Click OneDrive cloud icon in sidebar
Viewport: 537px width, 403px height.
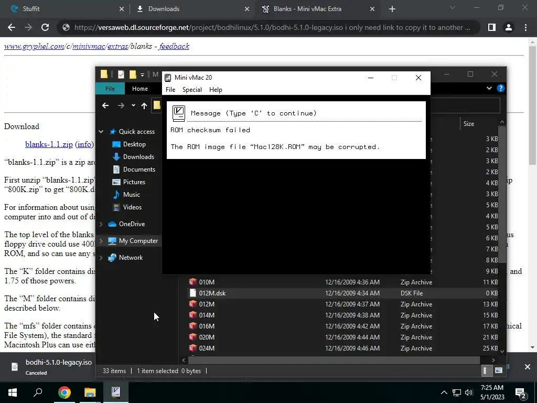[x=112, y=224]
